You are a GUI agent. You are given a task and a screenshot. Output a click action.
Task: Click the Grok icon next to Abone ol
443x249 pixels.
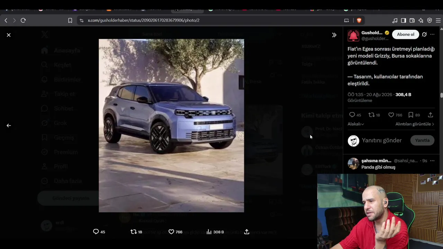click(424, 34)
